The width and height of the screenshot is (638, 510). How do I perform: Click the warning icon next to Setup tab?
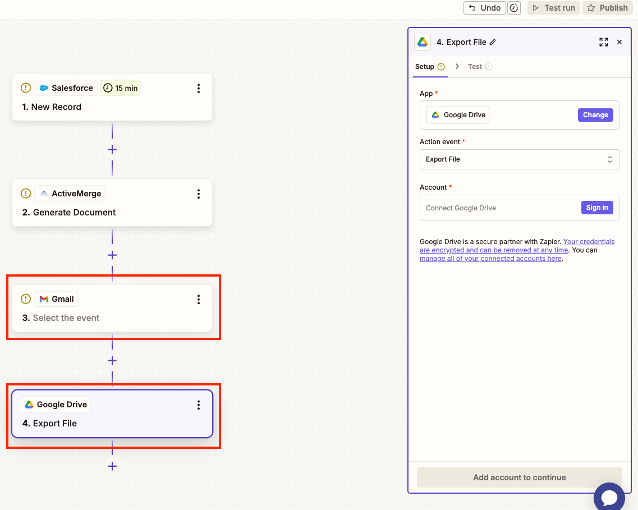tap(442, 66)
